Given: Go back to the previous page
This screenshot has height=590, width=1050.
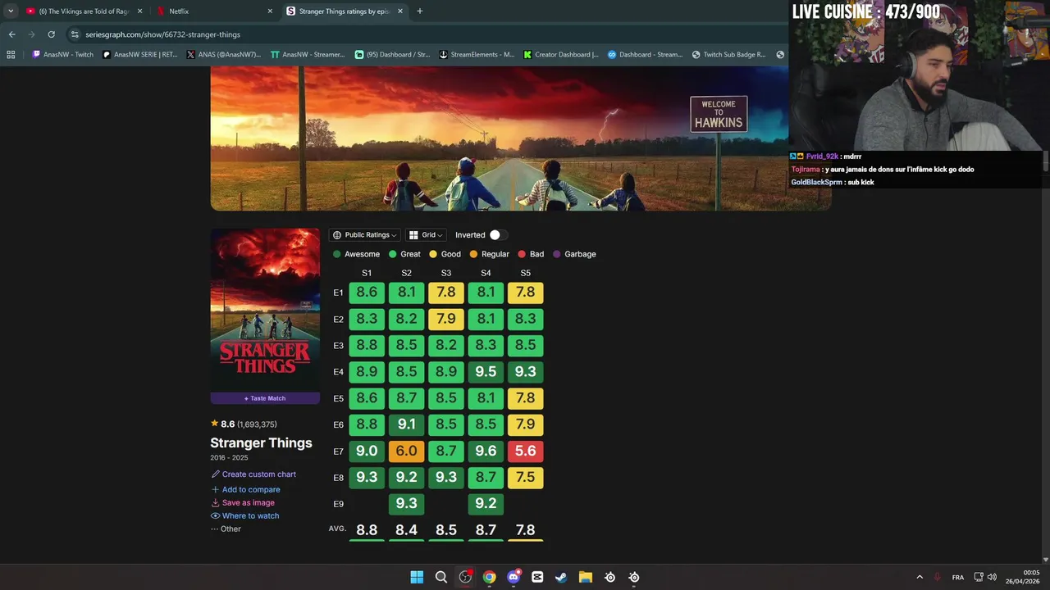Looking at the screenshot, I should pyautogui.click(x=11, y=34).
